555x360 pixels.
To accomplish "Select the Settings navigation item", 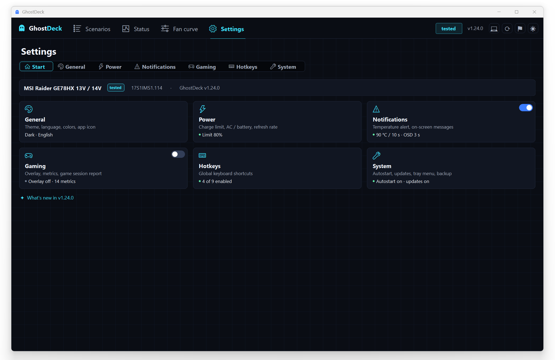I will pyautogui.click(x=227, y=29).
